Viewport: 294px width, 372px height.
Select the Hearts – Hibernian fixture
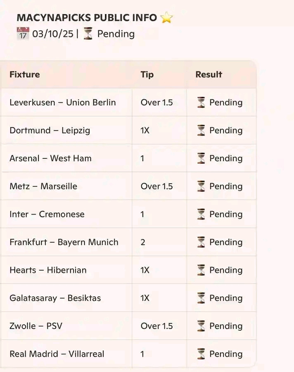click(x=48, y=270)
